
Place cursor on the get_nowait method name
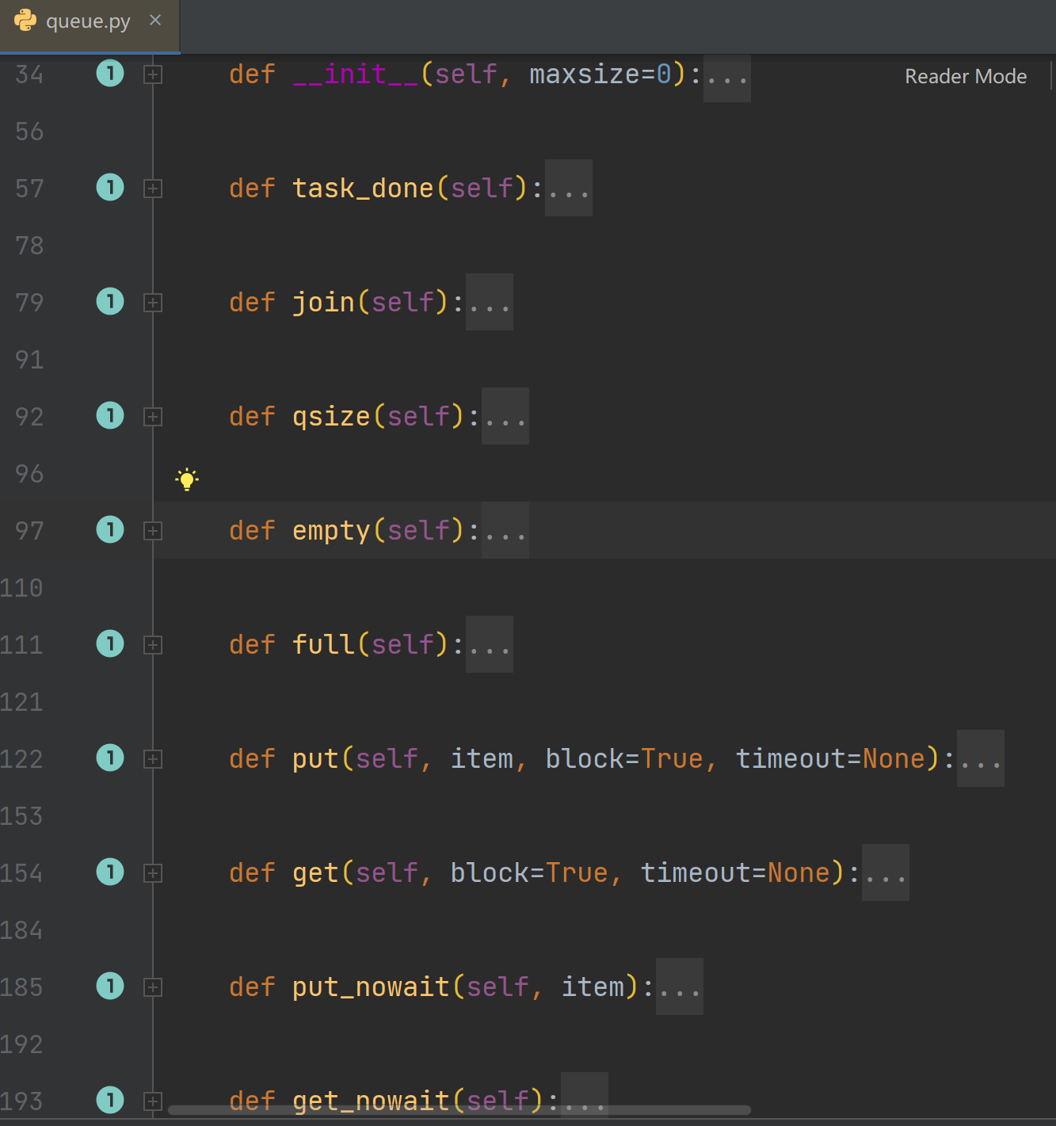coord(371,1101)
